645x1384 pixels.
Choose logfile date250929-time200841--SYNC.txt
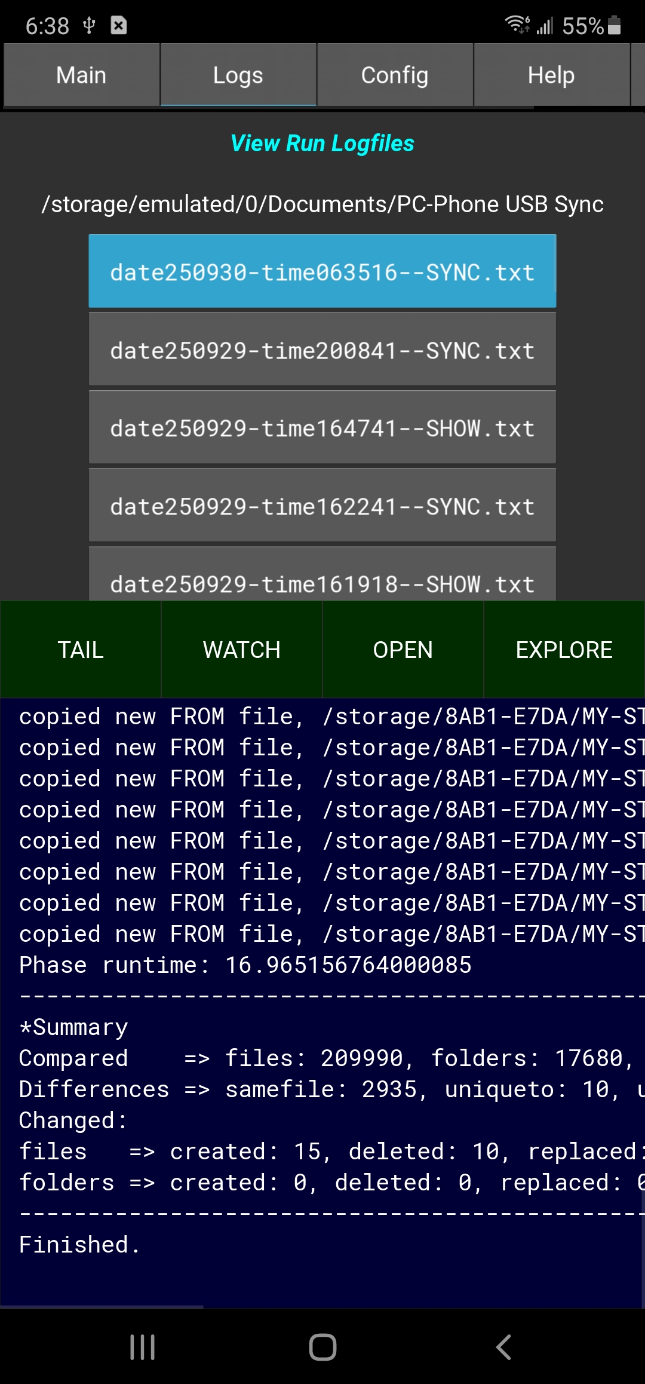click(x=322, y=350)
